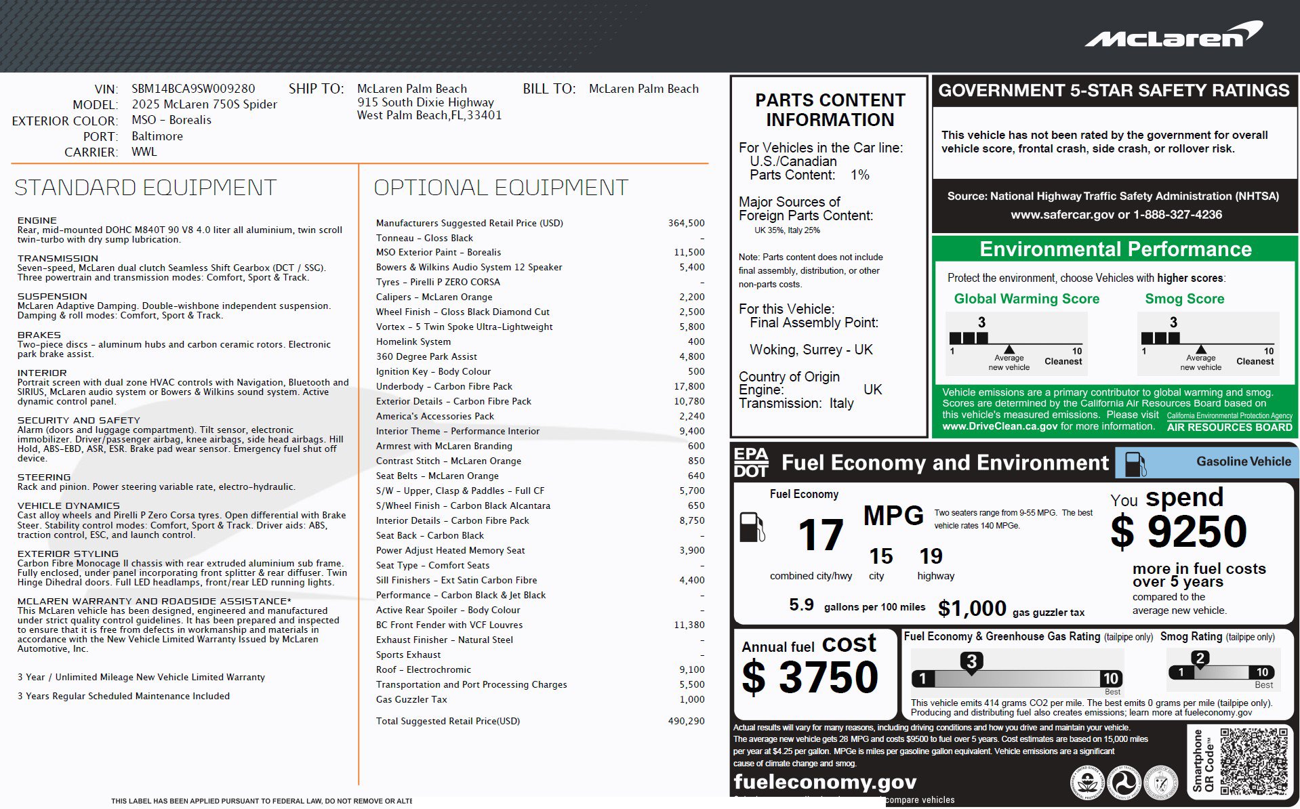Select the Underbody - Carbon Fibre Pack line
This screenshot has width=1300, height=809.
coord(444,386)
